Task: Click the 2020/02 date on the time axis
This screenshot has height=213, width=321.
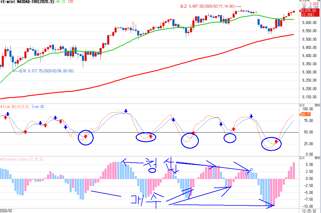Action: (x=6, y=211)
